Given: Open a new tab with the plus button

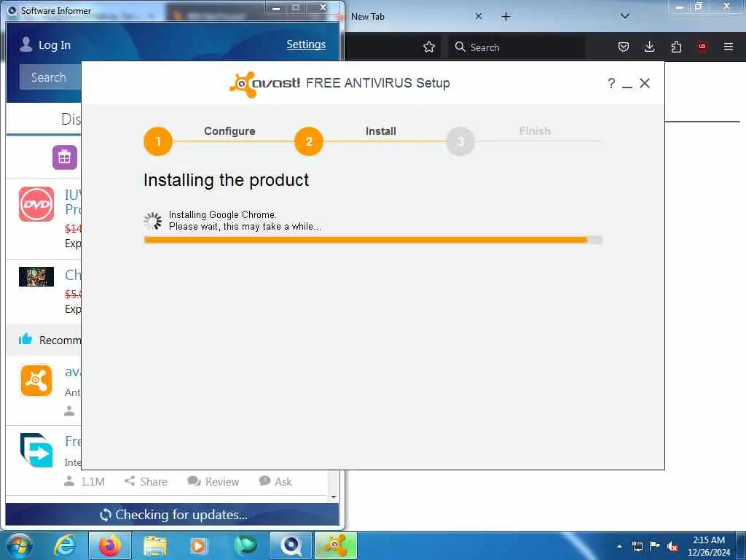Looking at the screenshot, I should [x=506, y=17].
